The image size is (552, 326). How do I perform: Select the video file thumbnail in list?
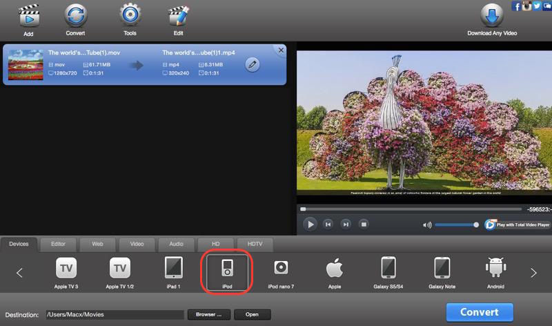(x=26, y=65)
